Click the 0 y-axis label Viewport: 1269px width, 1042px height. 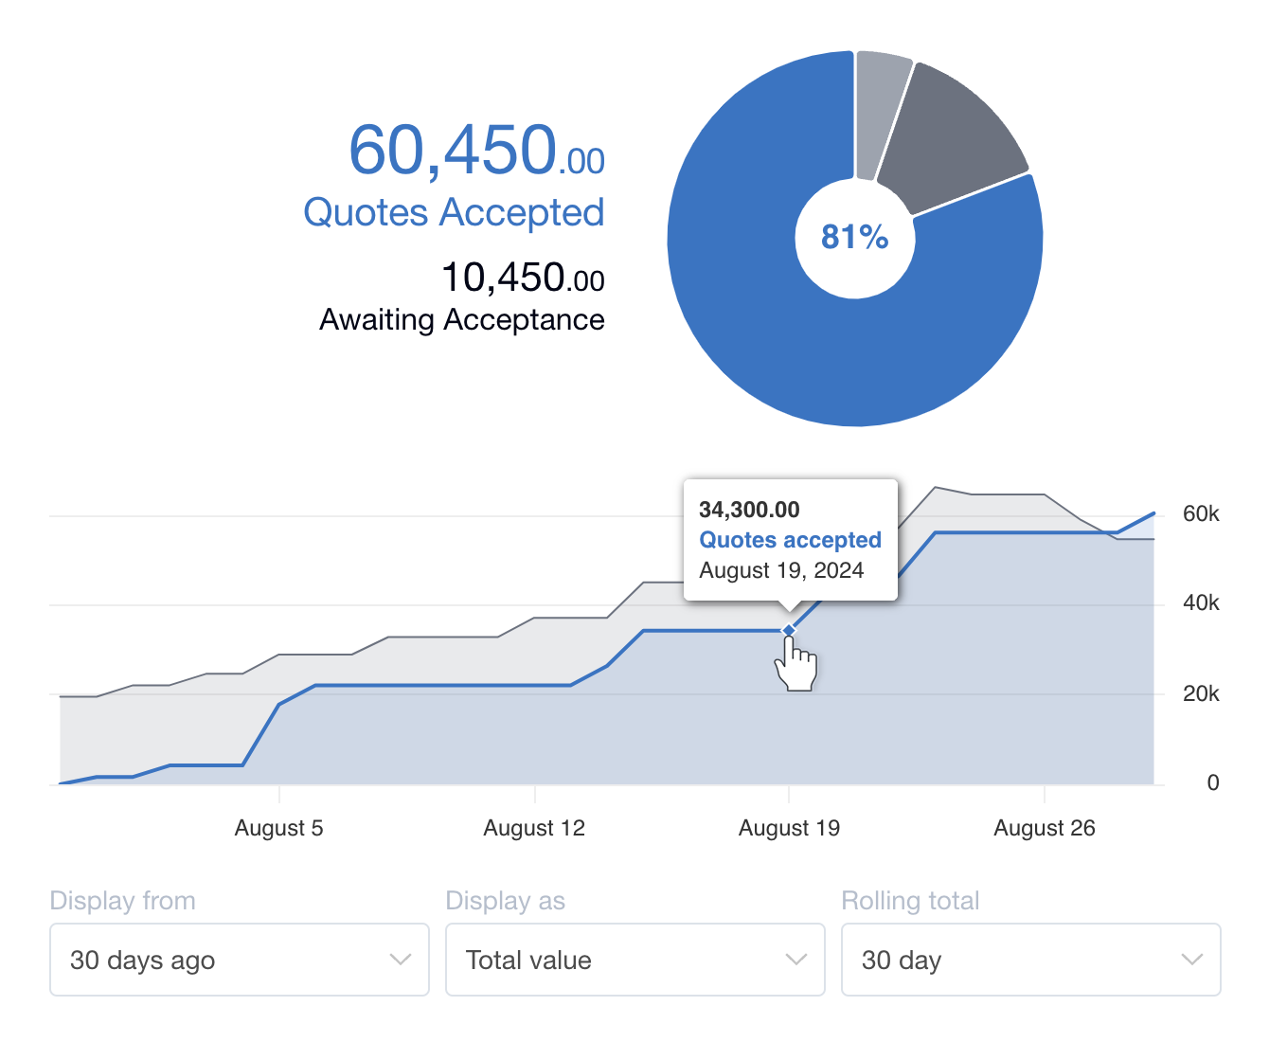(1213, 782)
